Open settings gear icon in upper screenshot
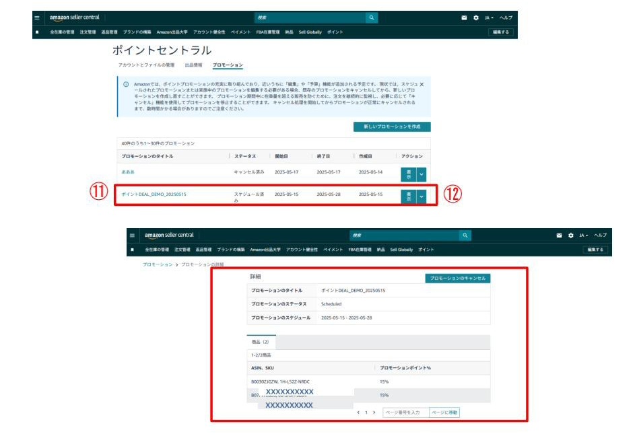The width and height of the screenshot is (641, 436). 476,17
